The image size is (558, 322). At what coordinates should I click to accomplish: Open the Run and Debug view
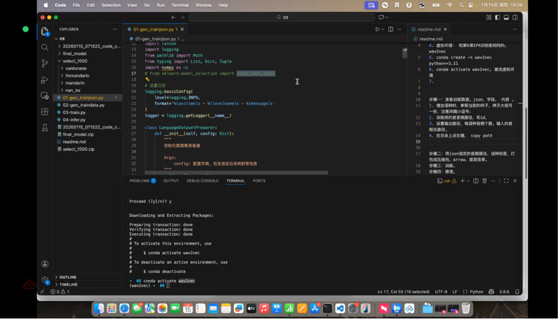(x=45, y=80)
